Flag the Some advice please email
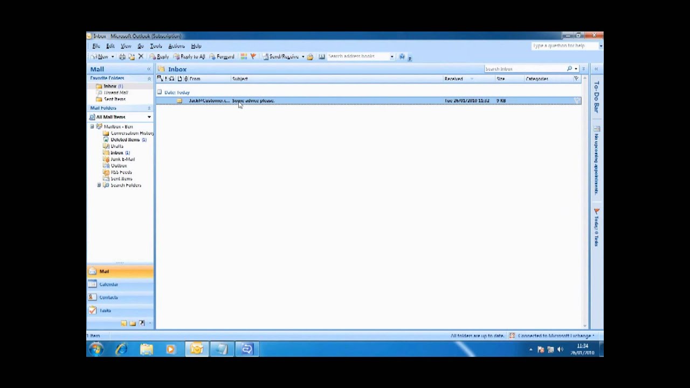Screen dimensions: 690x388 (577, 101)
